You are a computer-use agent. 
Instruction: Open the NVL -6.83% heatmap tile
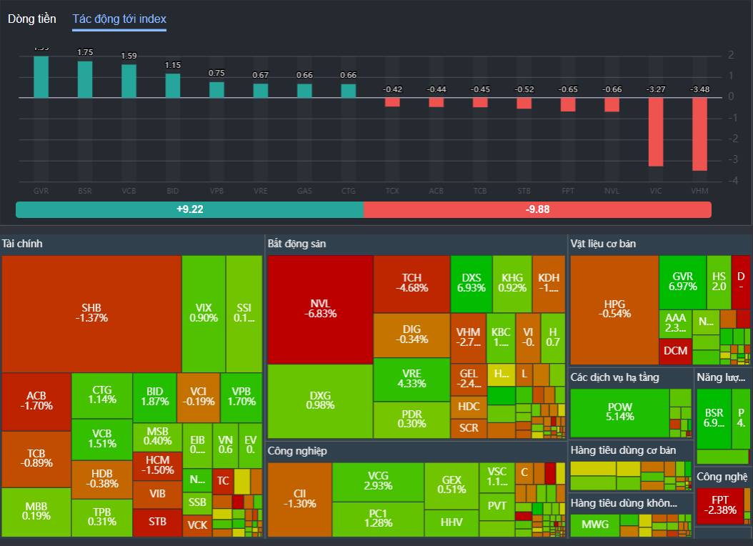320,309
